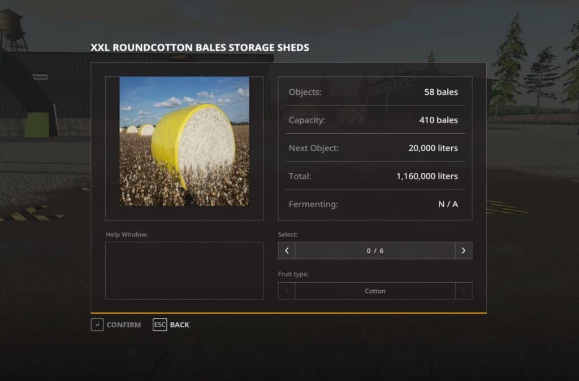The width and height of the screenshot is (579, 381).
Task: Click the Cotton label in the fruit selector
Action: (375, 291)
